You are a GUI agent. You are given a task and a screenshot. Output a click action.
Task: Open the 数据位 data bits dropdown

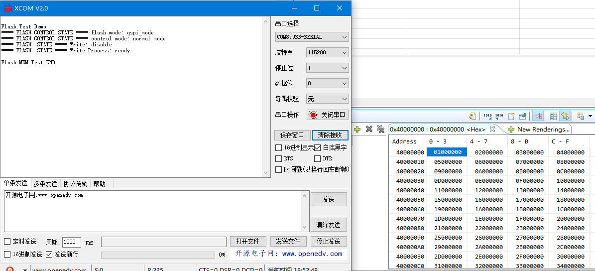coord(327,84)
